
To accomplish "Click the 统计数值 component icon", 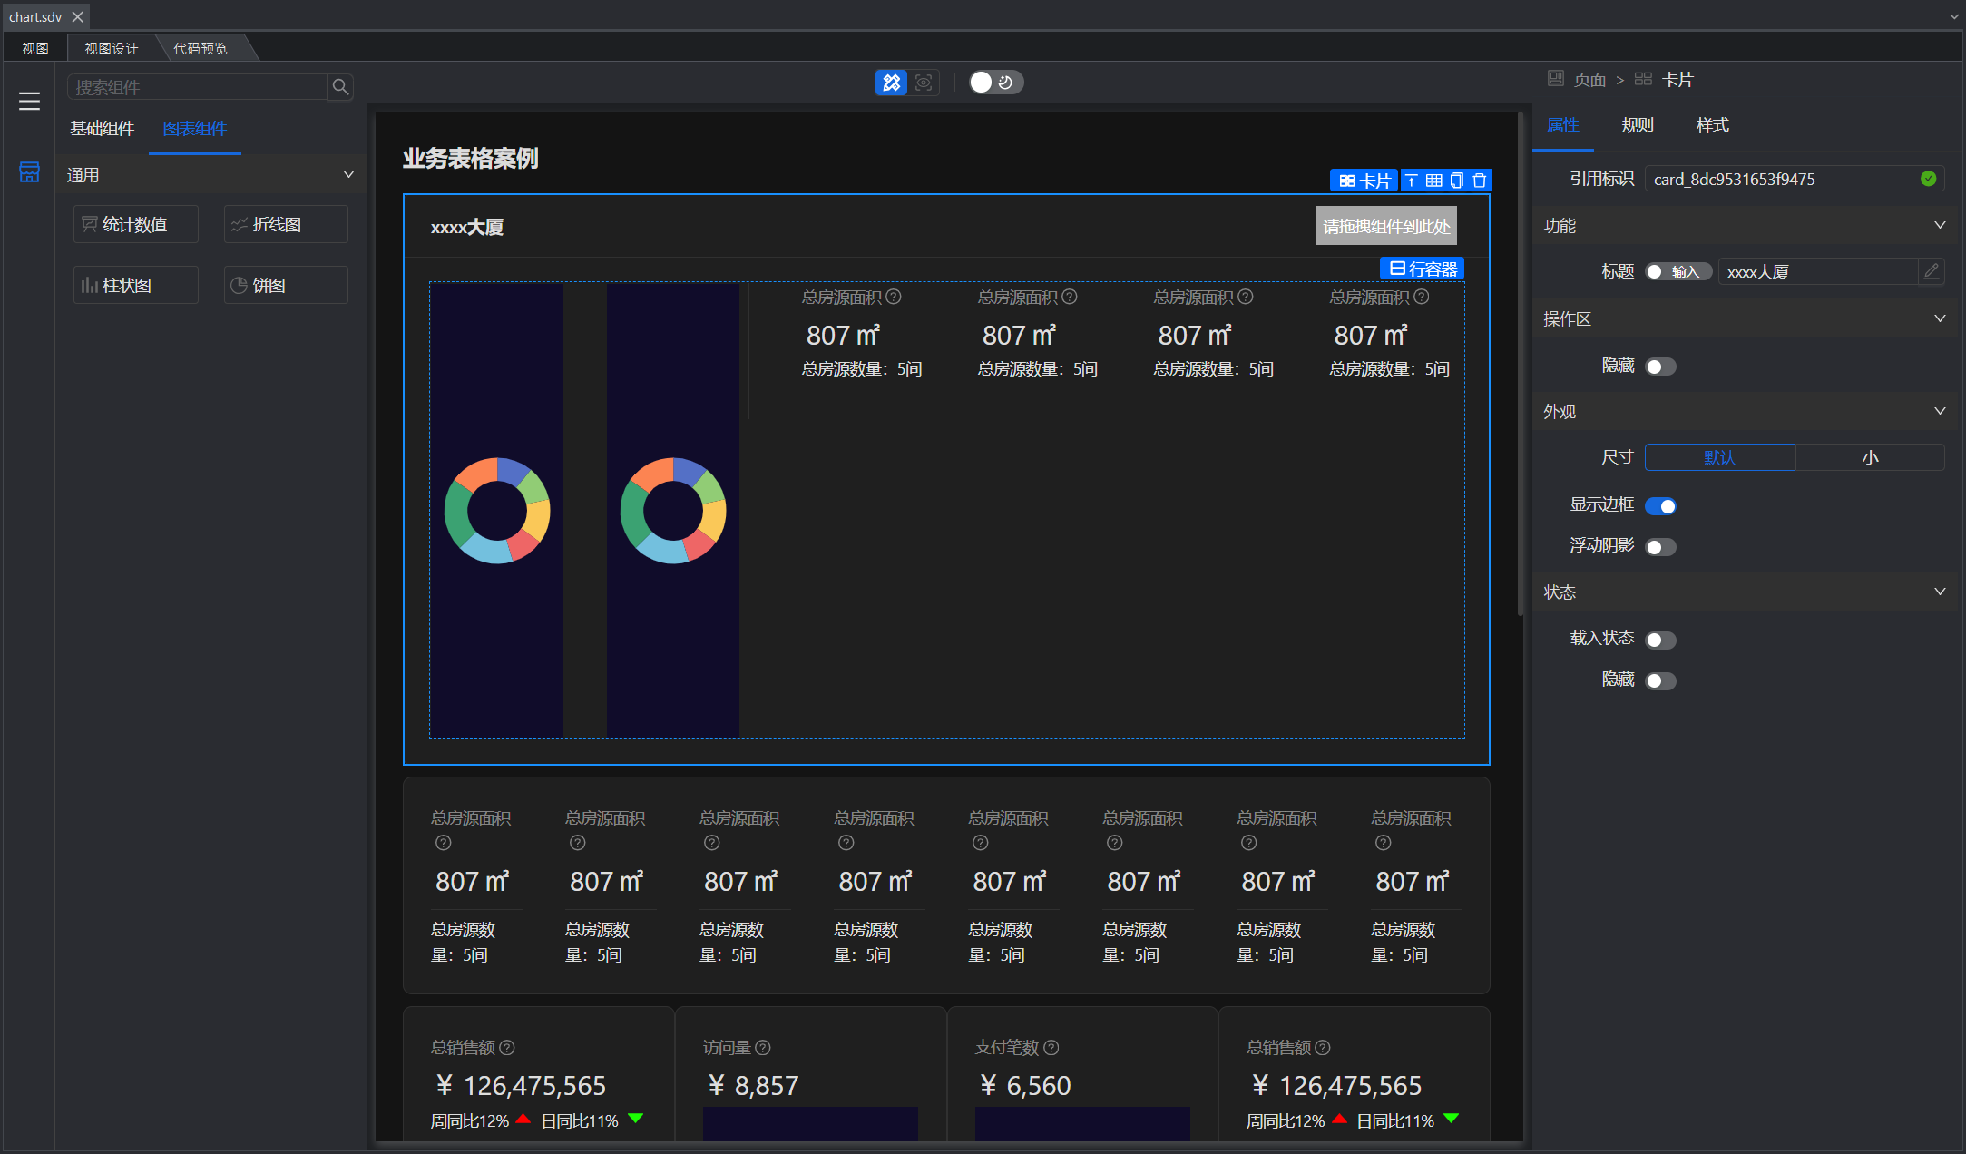I will pos(89,224).
